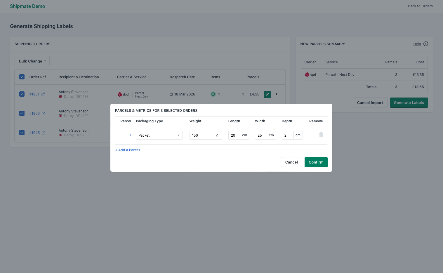Click inside the Weight input field
443x273 pixels.
pyautogui.click(x=201, y=135)
